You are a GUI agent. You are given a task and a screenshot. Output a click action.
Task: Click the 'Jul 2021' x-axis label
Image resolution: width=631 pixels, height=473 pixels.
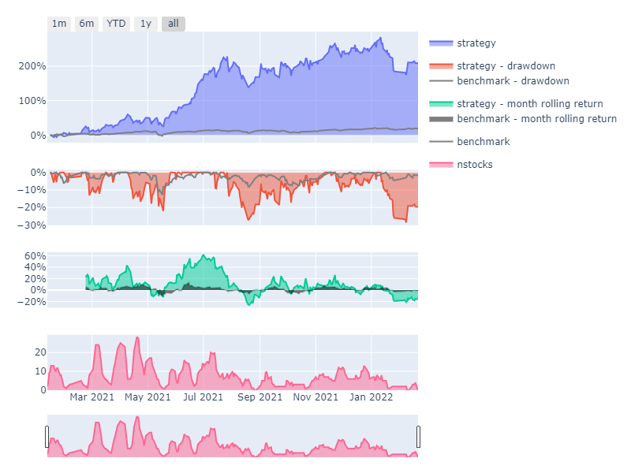[x=203, y=397]
